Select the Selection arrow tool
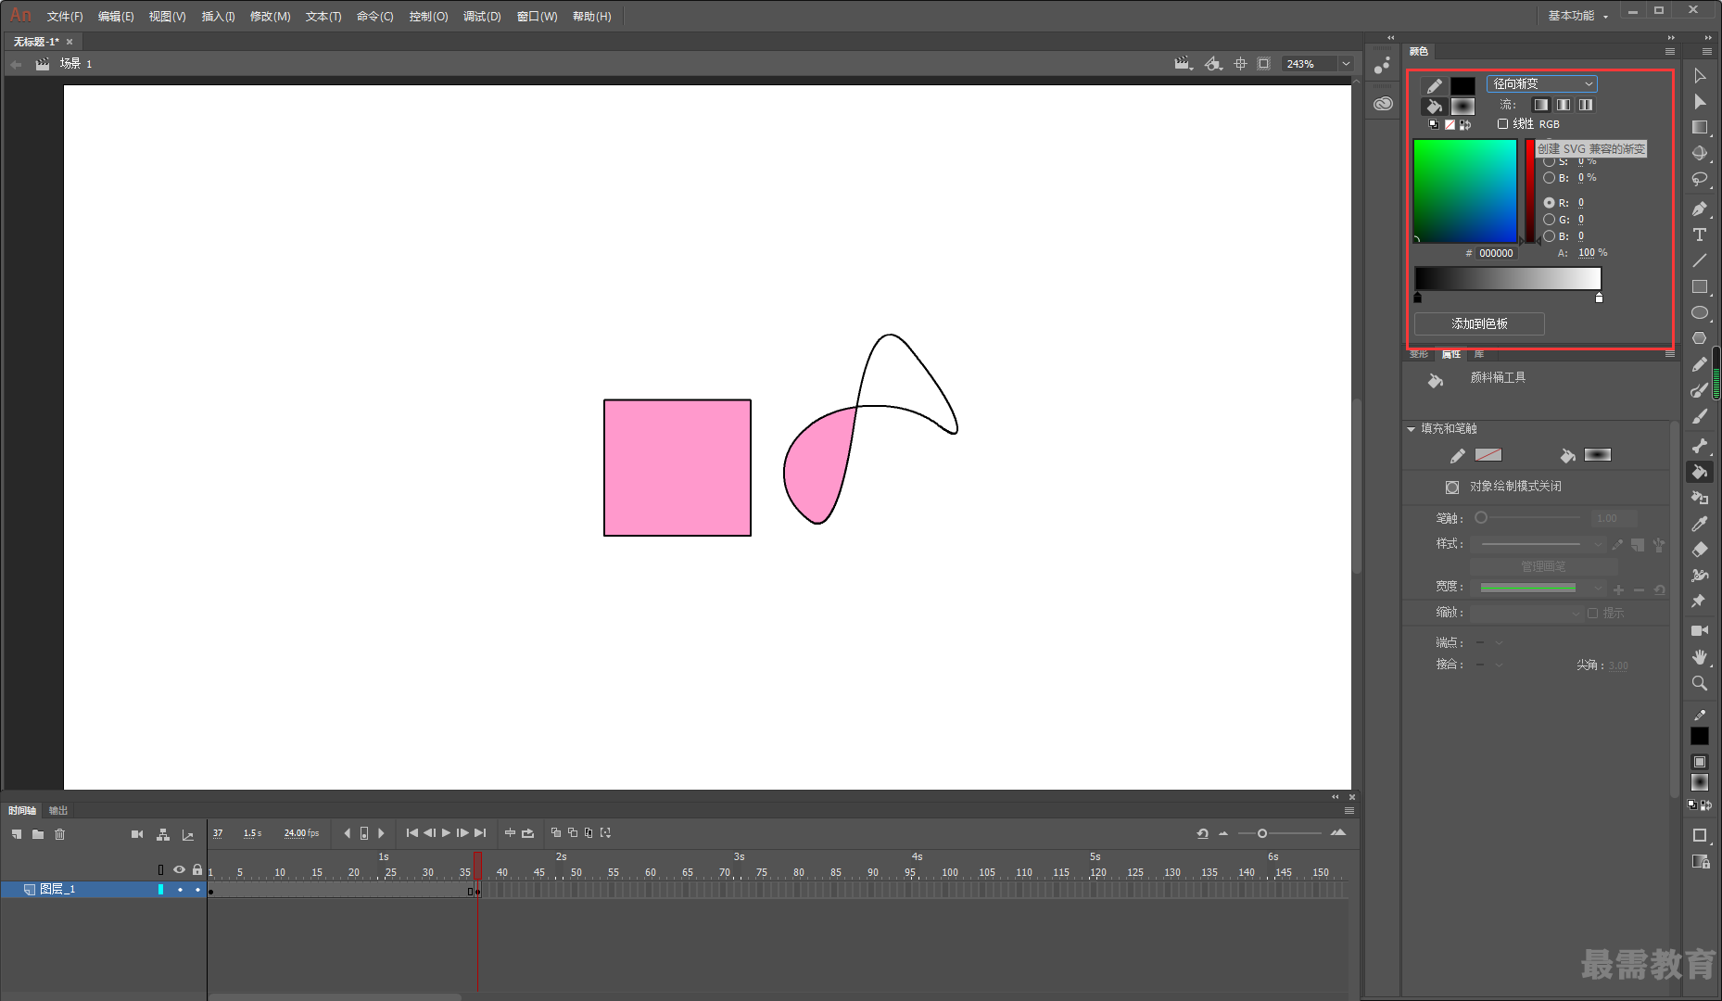The image size is (1722, 1001). [x=1700, y=76]
